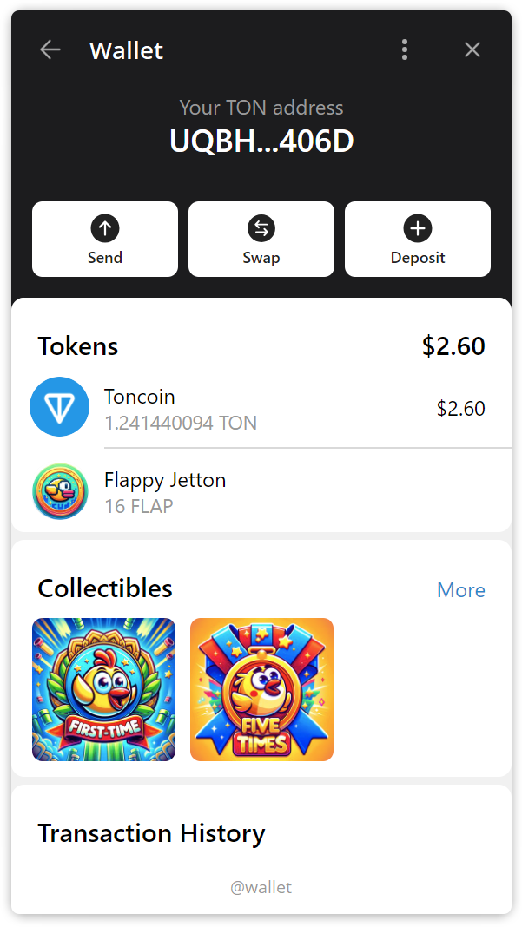The height and width of the screenshot is (927, 522).
Task: Select the Toncoin row showing $2.60
Action: 261,408
